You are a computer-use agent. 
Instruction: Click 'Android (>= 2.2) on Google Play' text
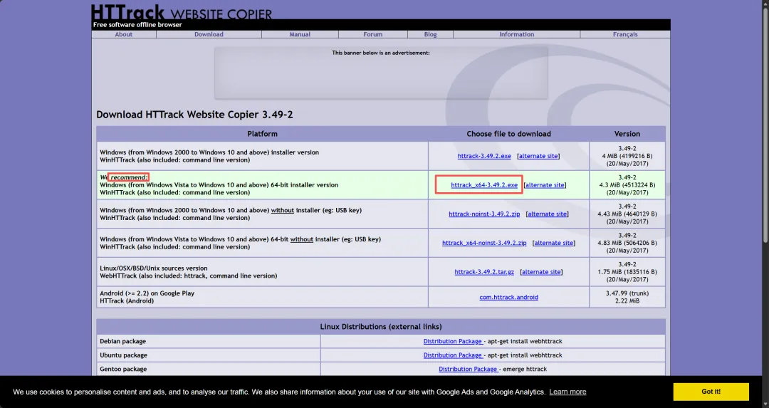[147, 293]
